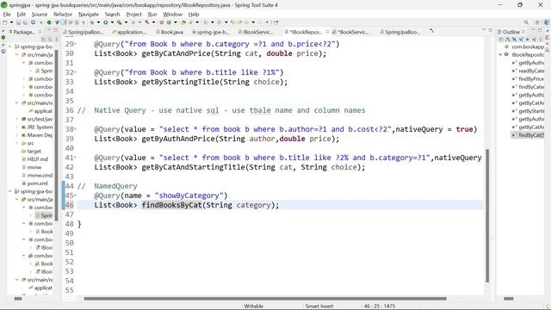Open the Navigate menu
Screen dimensions: 551x310
point(89,14)
